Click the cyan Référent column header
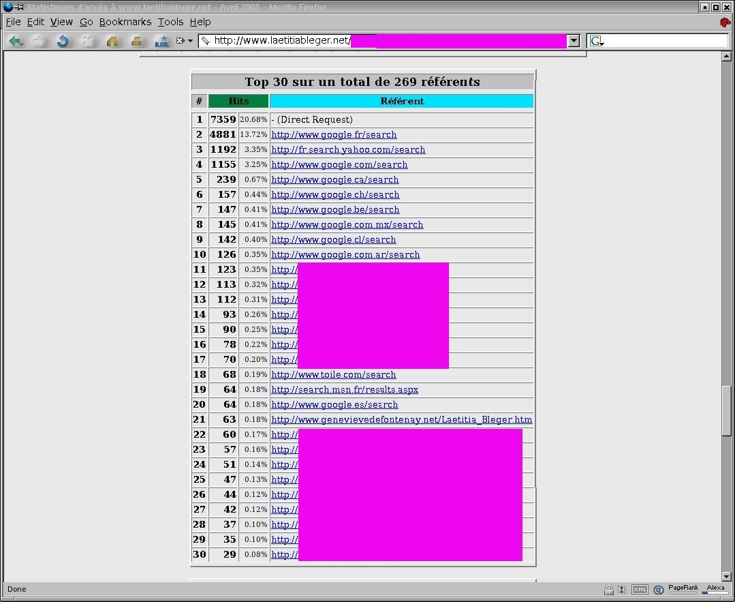Image resolution: width=735 pixels, height=602 pixels. [x=402, y=101]
